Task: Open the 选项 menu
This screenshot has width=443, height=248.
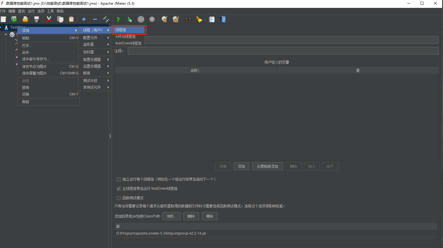Action: (x=41, y=11)
